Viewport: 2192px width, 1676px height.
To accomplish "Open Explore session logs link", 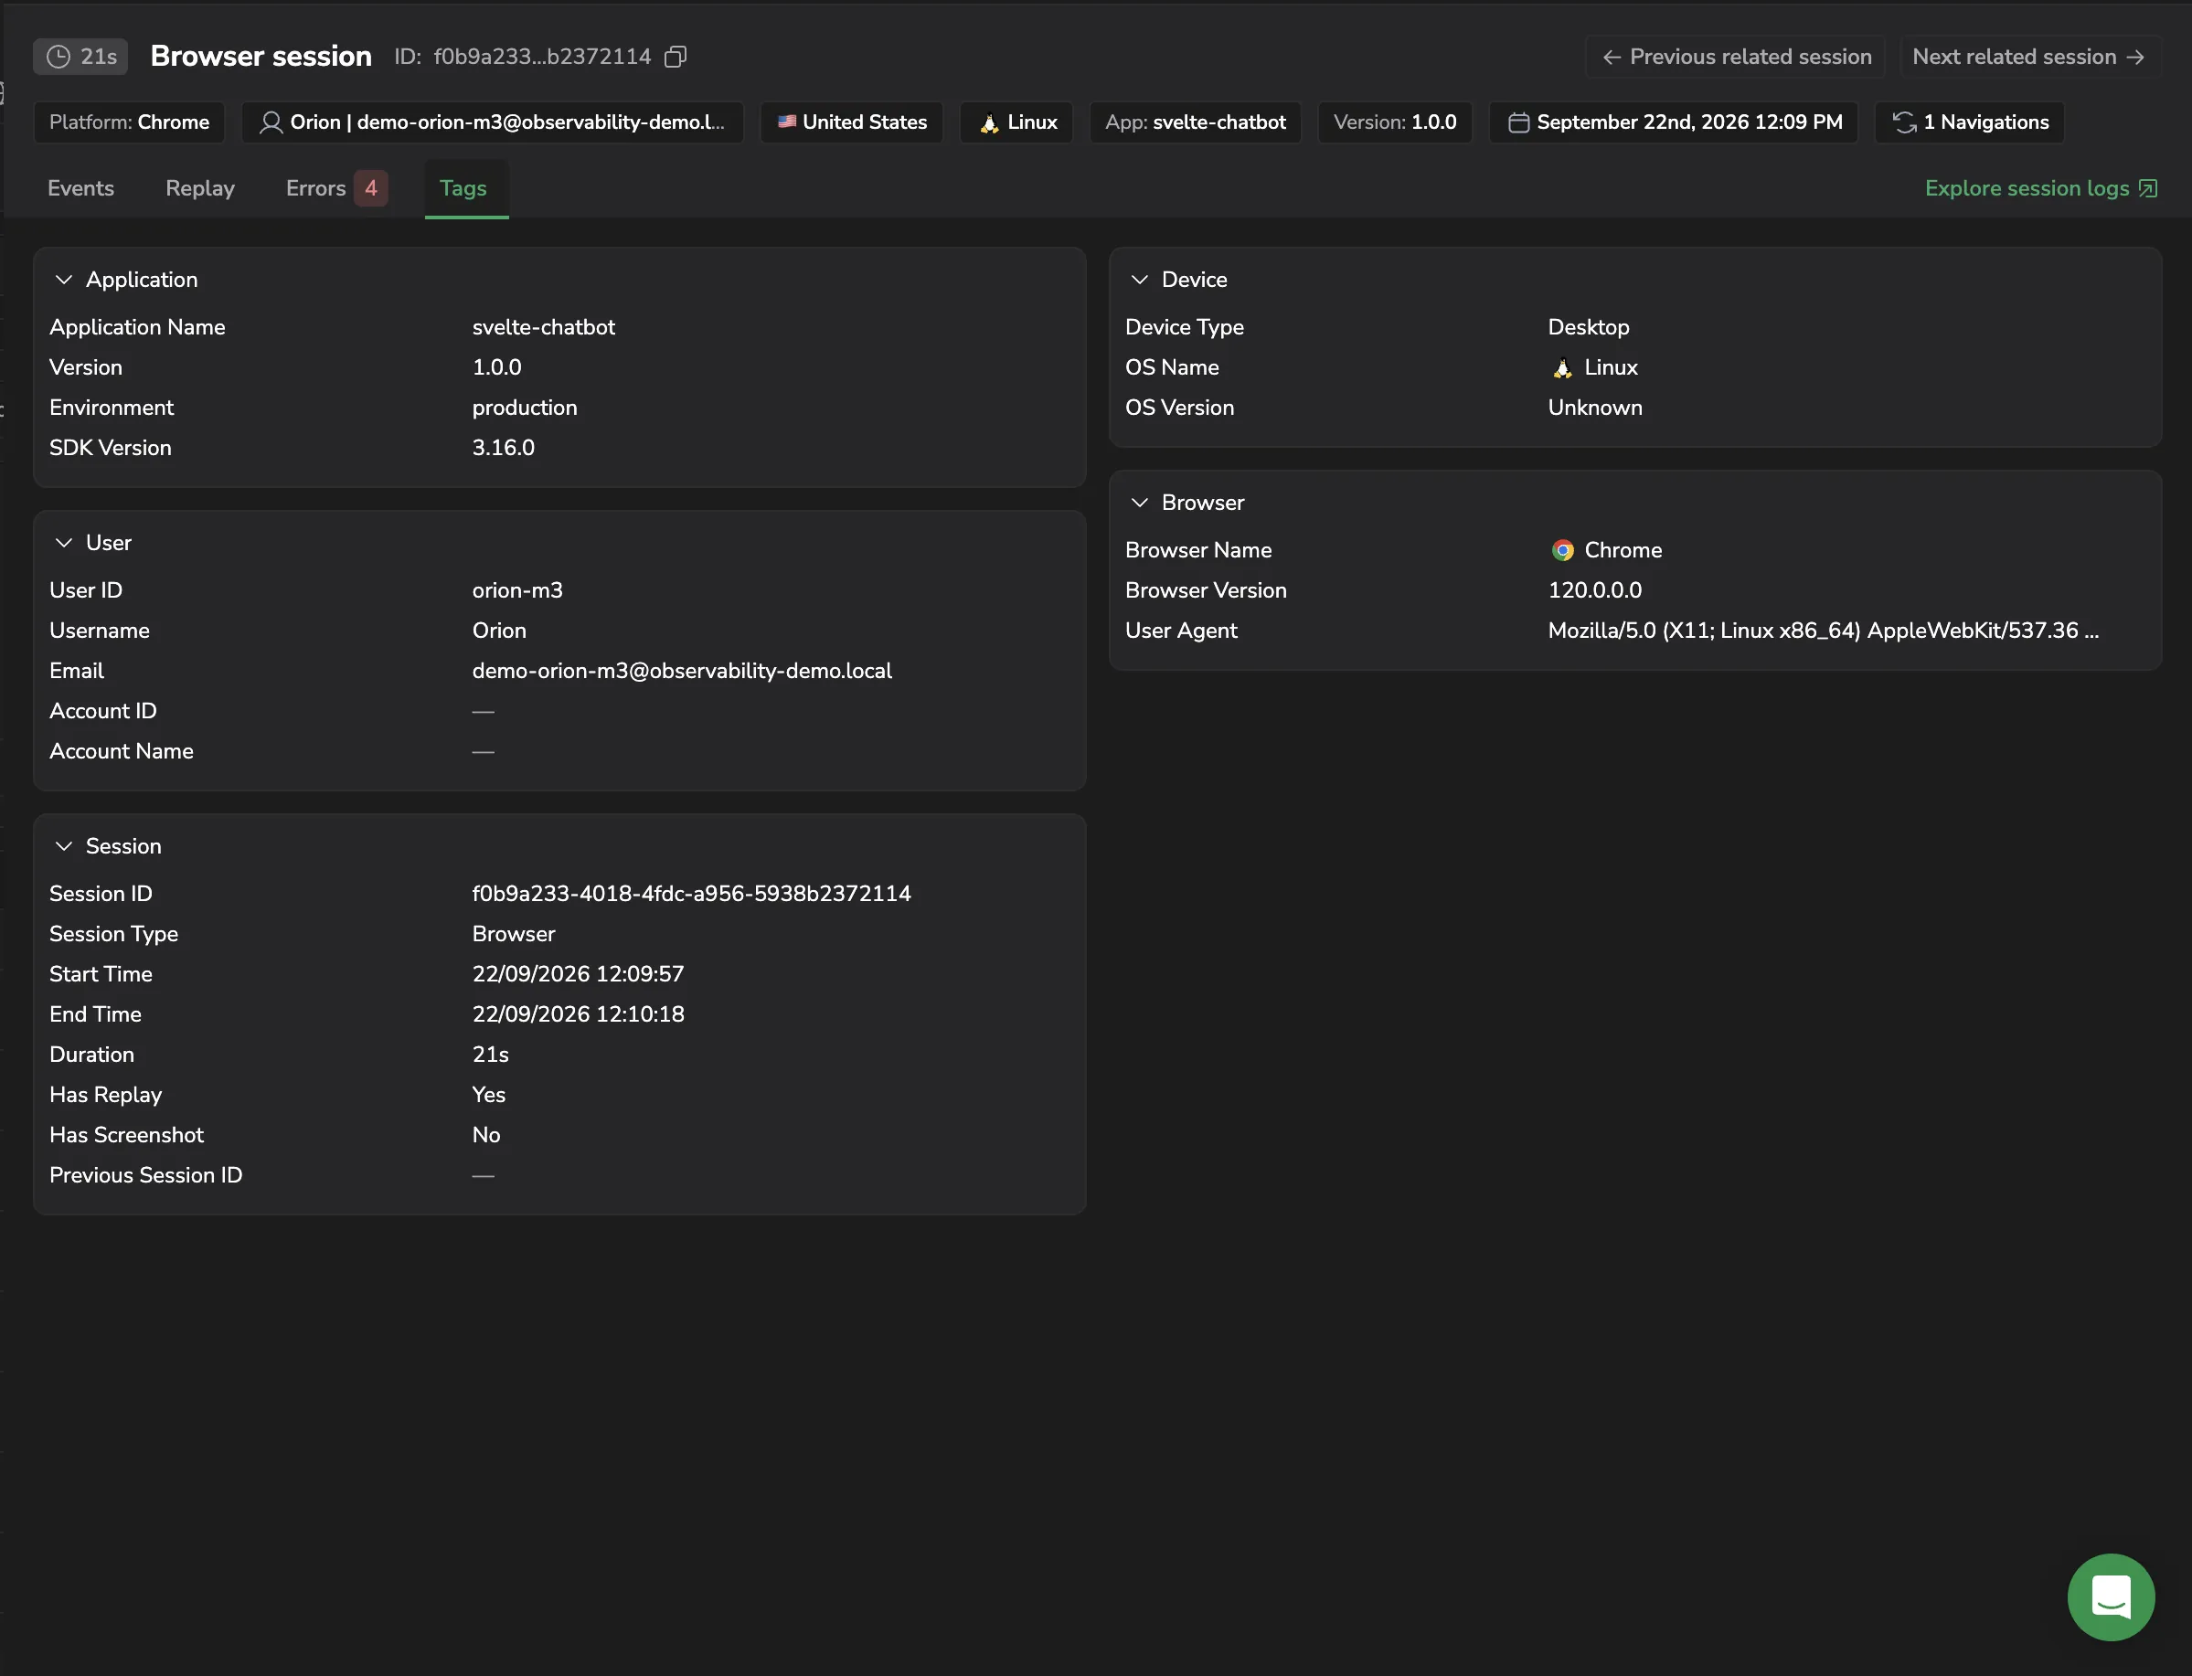I will pos(2041,188).
